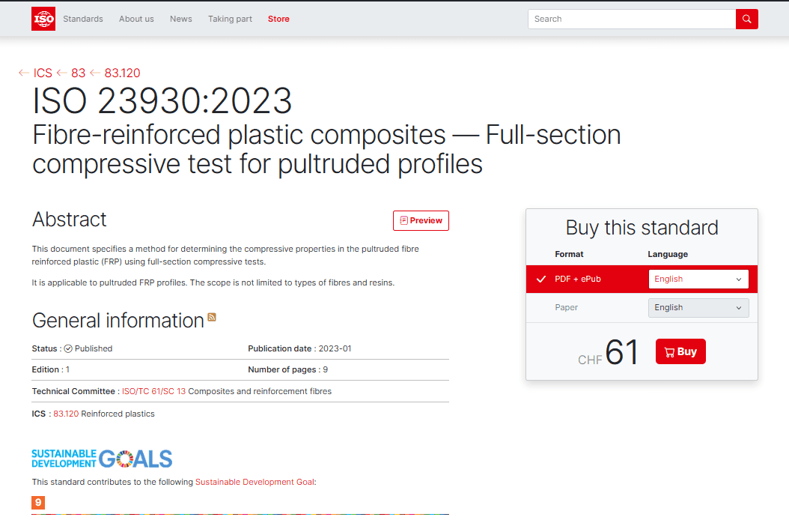Go to the Taking part section

pyautogui.click(x=230, y=19)
